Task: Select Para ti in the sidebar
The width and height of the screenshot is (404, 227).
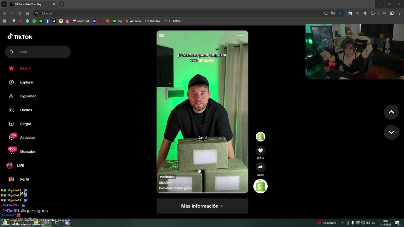Action: [25, 68]
